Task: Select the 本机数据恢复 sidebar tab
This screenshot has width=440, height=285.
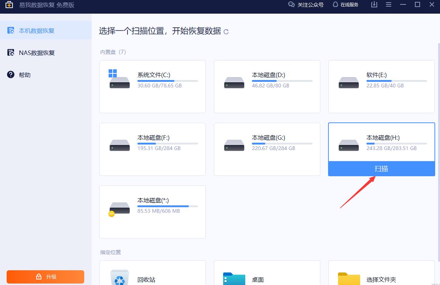Action: [x=46, y=31]
